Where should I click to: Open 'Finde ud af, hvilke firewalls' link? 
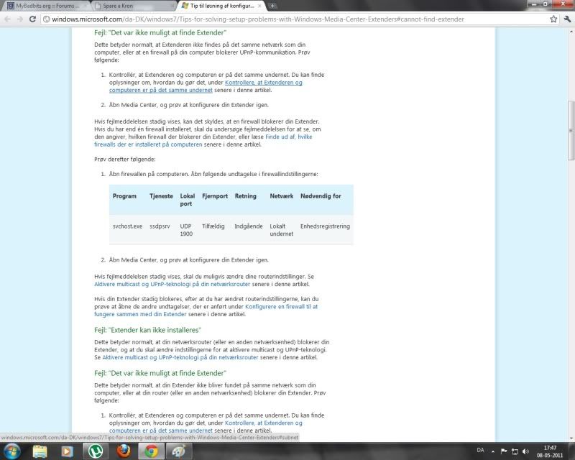coord(203,140)
